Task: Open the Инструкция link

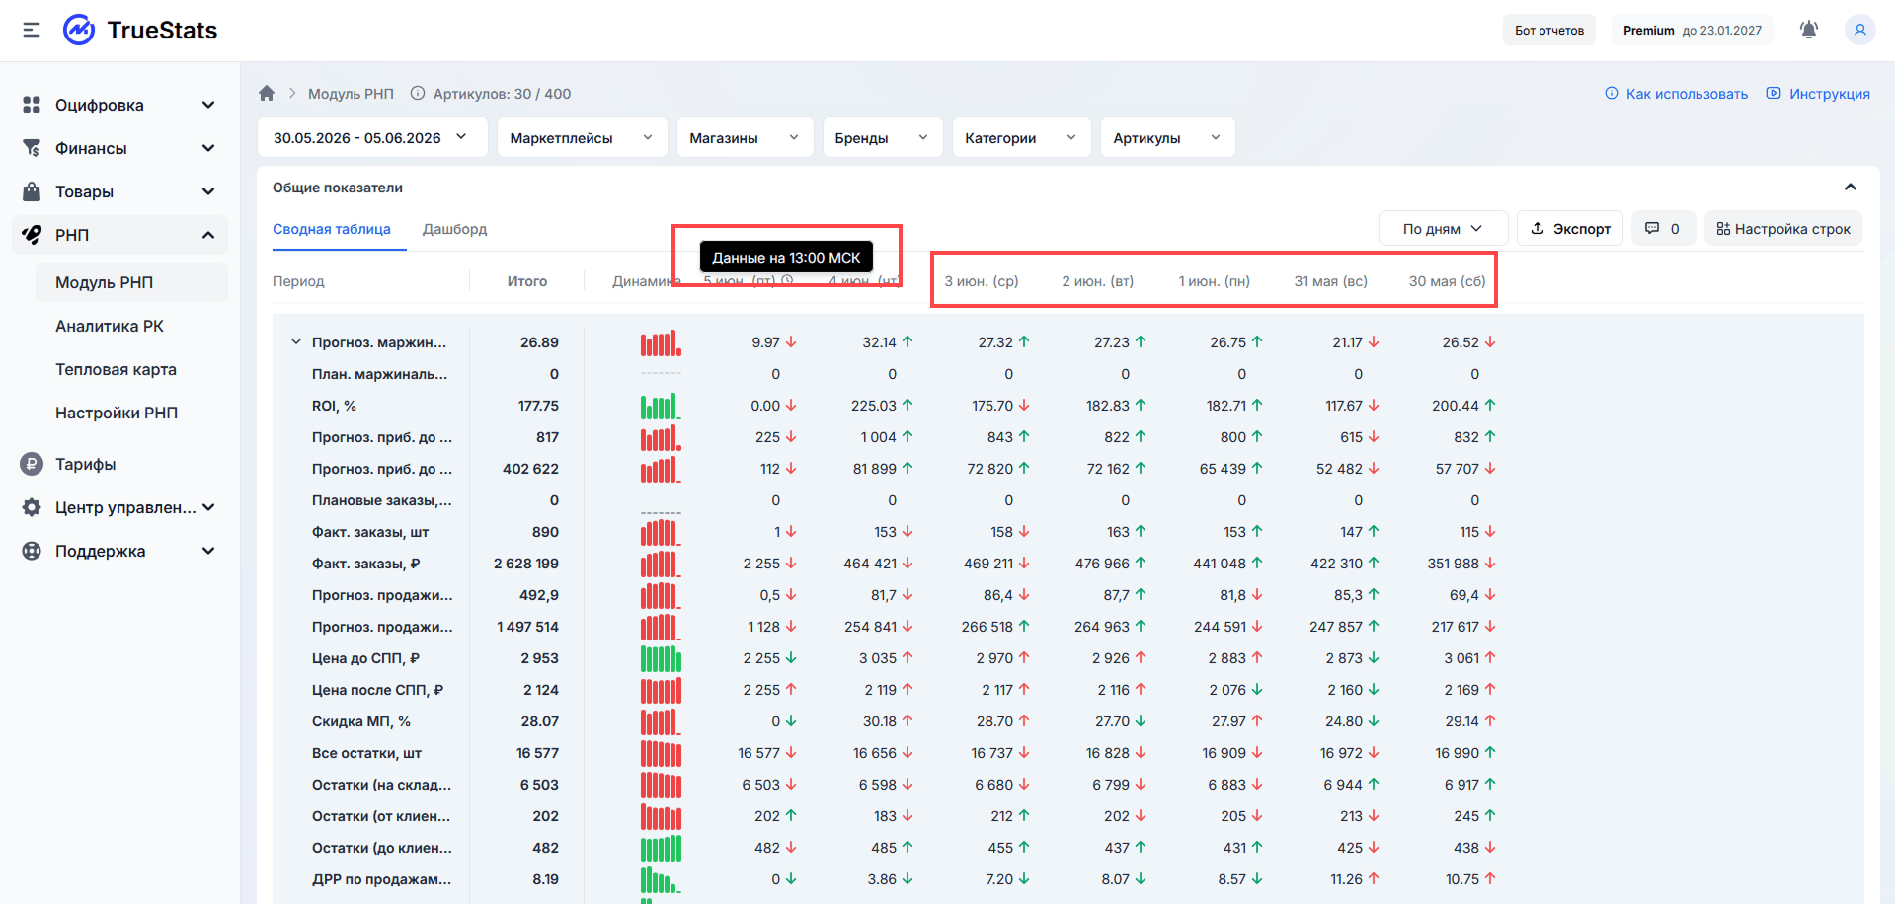Action: (1818, 94)
